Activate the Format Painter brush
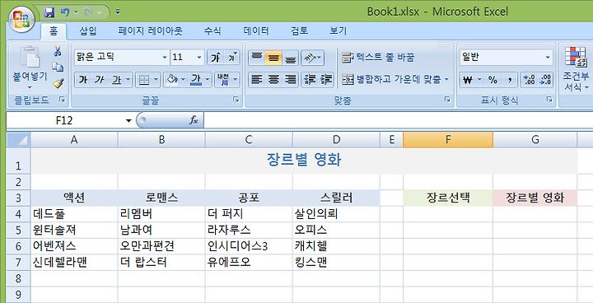The image size is (593, 303). 58,83
